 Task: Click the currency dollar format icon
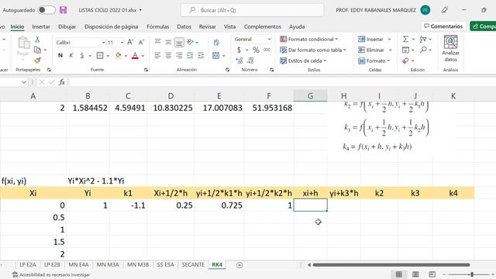point(239,50)
